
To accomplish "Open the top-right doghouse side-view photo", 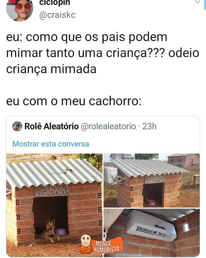I will tap(152, 180).
